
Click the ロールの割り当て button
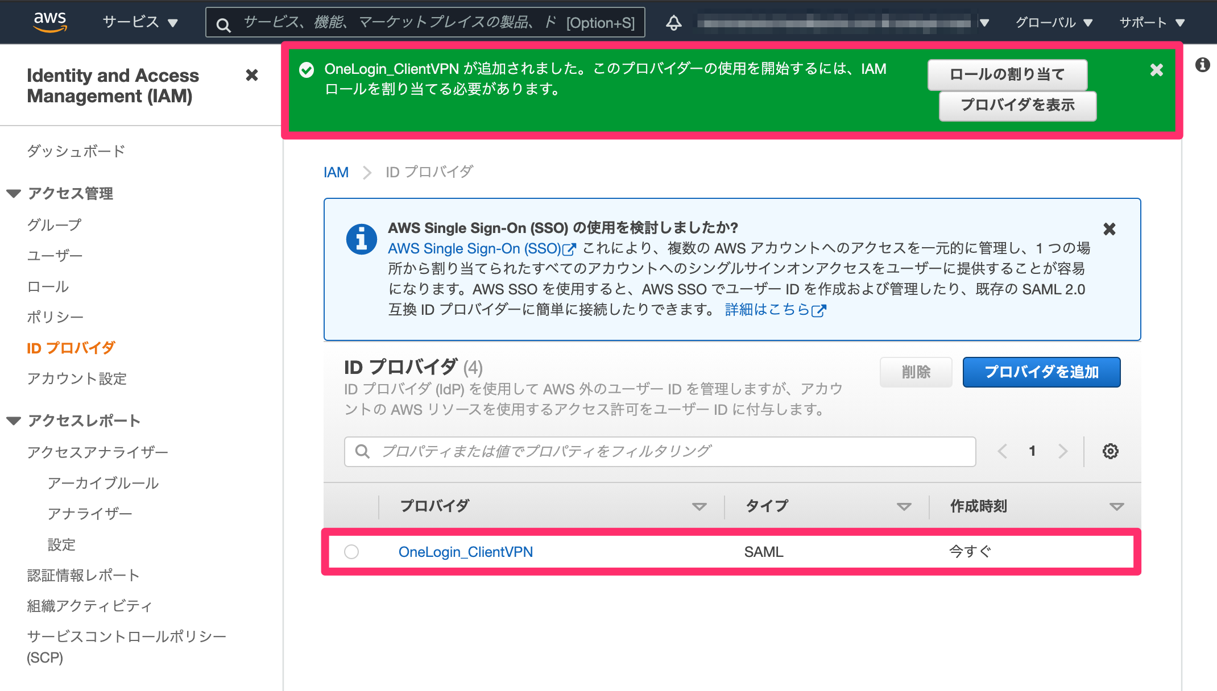pyautogui.click(x=1007, y=74)
